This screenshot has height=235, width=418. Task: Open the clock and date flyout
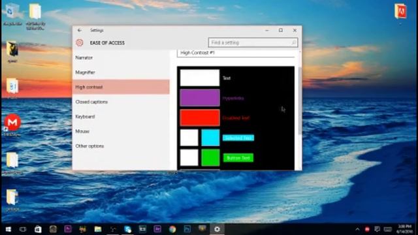[x=404, y=229]
